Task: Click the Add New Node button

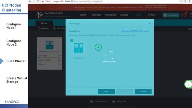Action: coord(59,28)
